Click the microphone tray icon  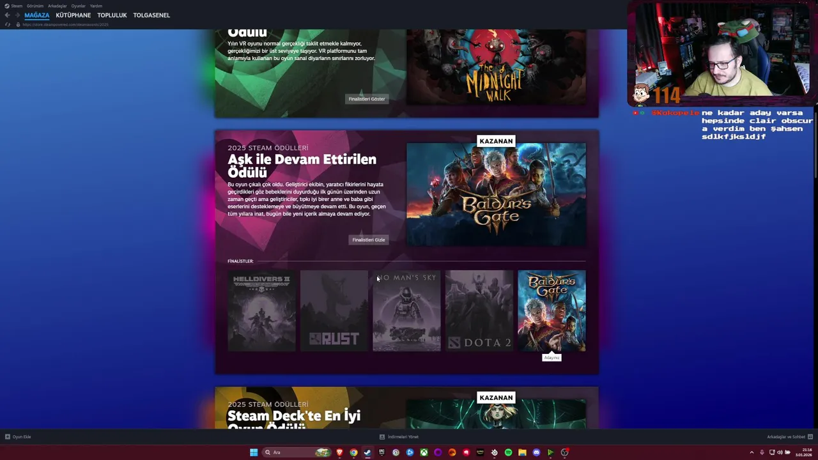click(x=762, y=452)
